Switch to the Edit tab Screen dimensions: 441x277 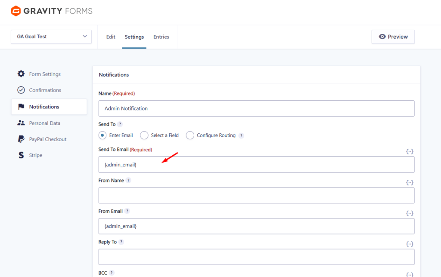click(111, 37)
